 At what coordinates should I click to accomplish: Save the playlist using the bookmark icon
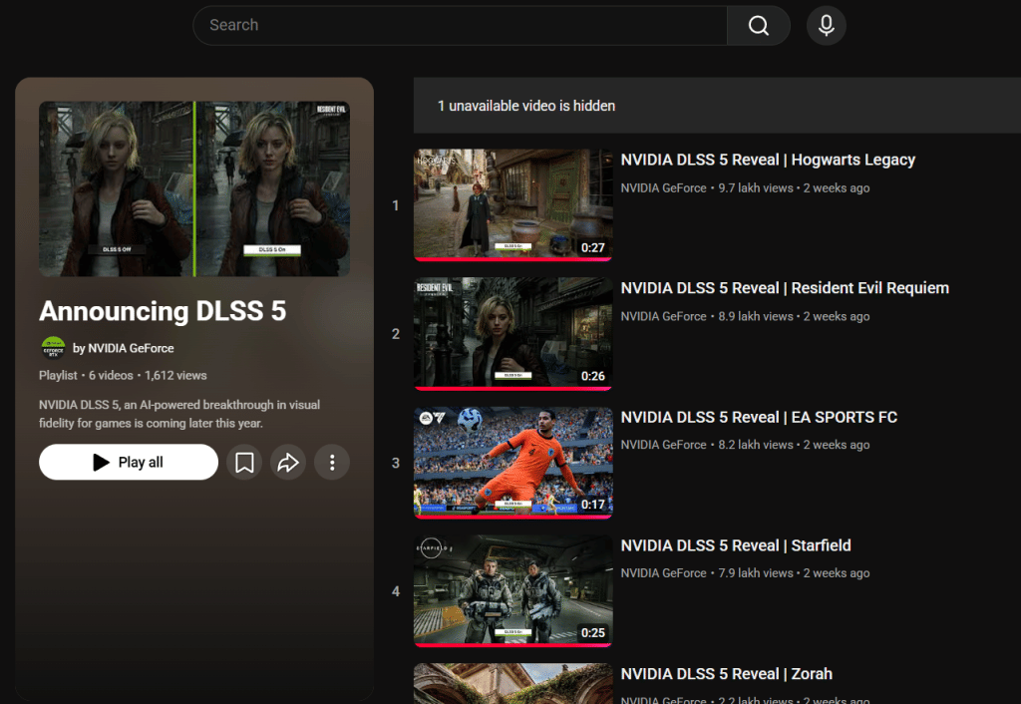tap(243, 462)
